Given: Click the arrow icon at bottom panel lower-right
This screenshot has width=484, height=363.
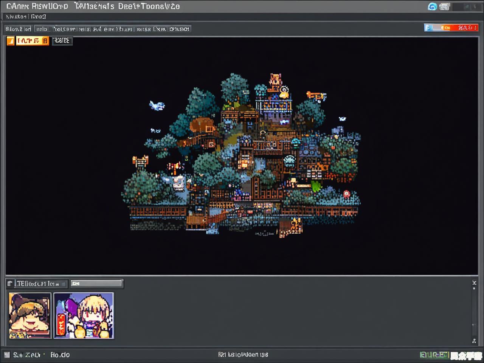Looking at the screenshot, I should click(474, 341).
